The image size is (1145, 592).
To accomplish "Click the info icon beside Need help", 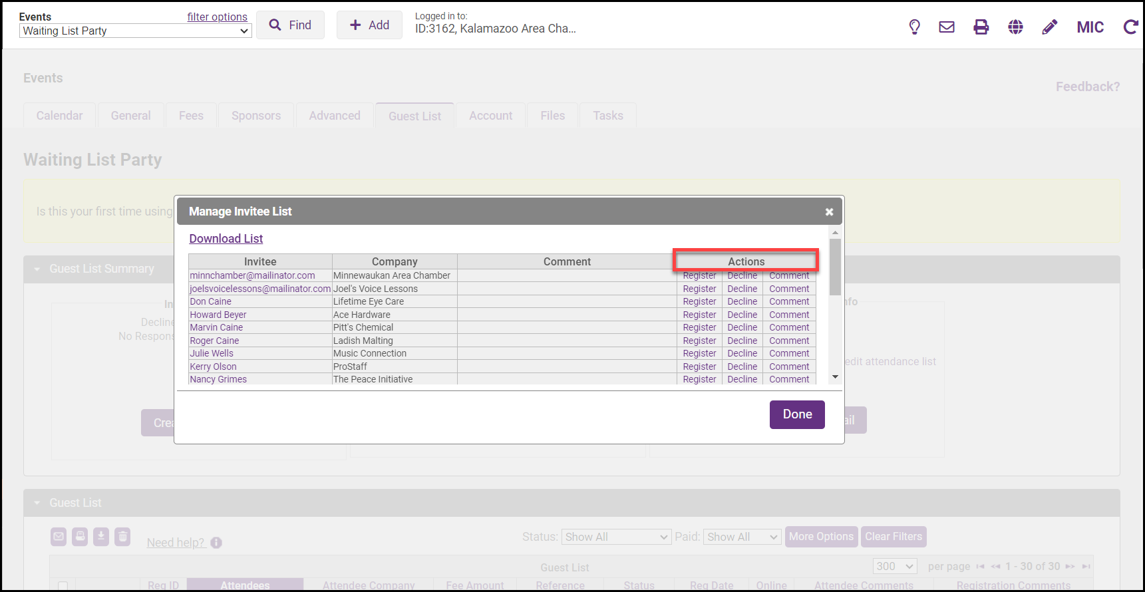I will click(216, 543).
